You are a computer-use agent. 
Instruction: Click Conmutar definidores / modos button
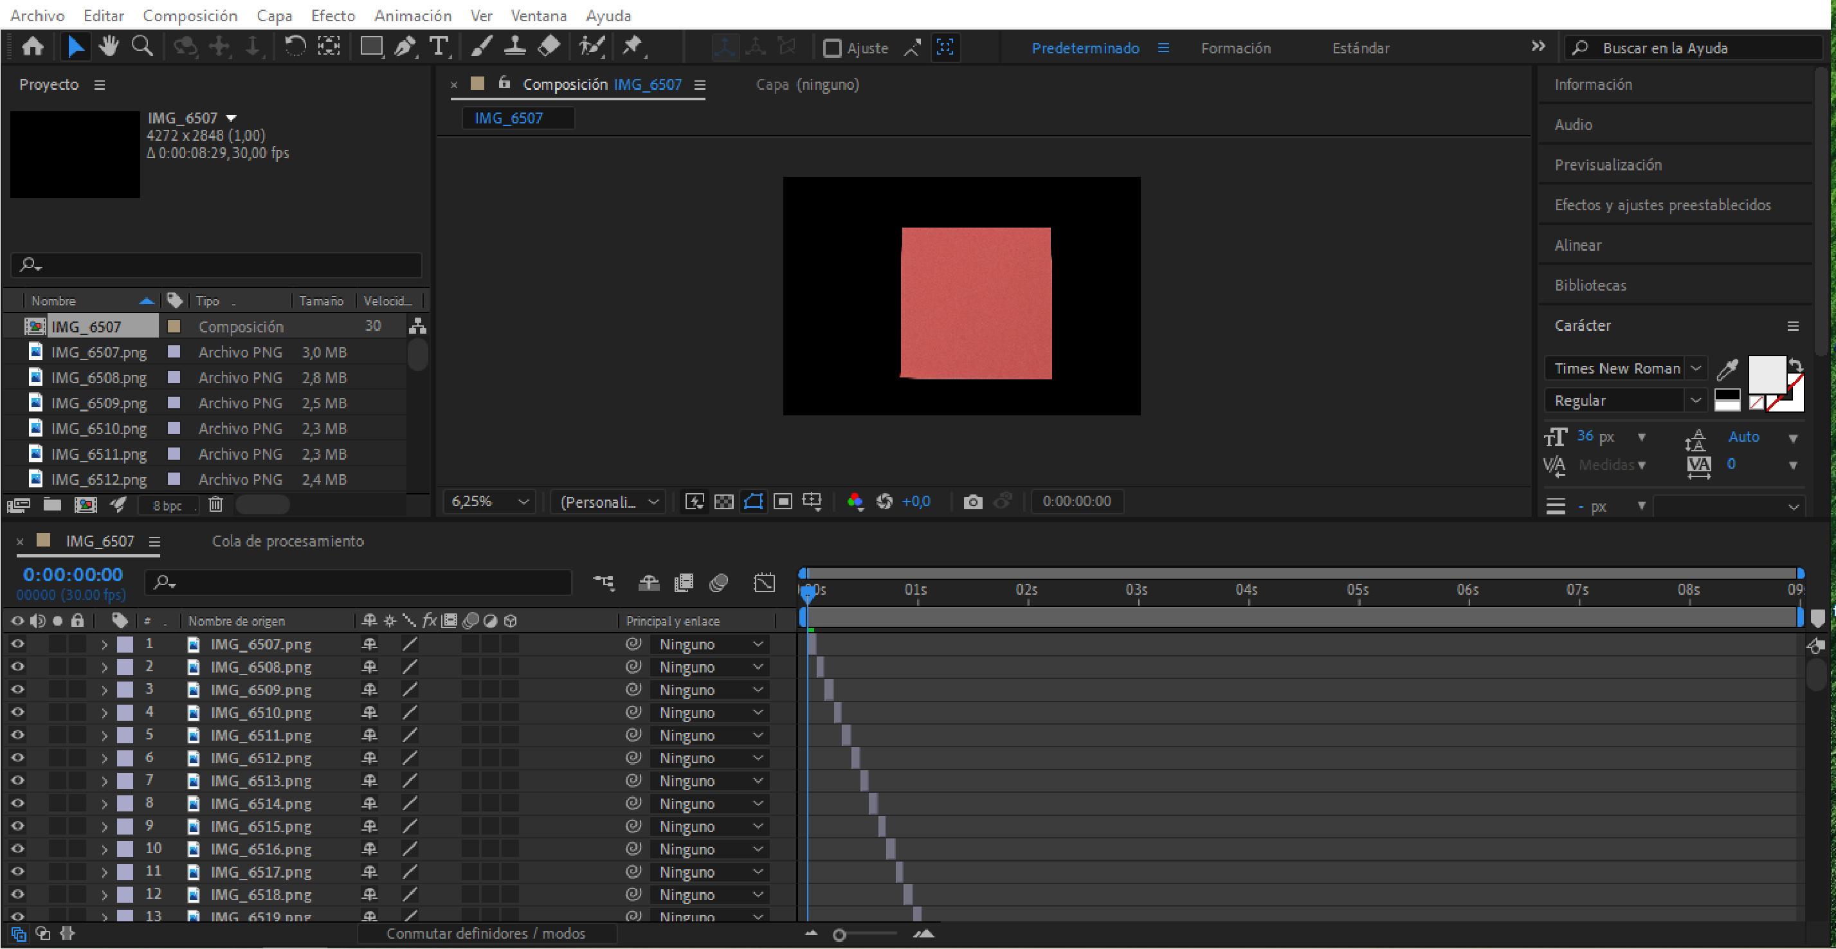tap(486, 934)
